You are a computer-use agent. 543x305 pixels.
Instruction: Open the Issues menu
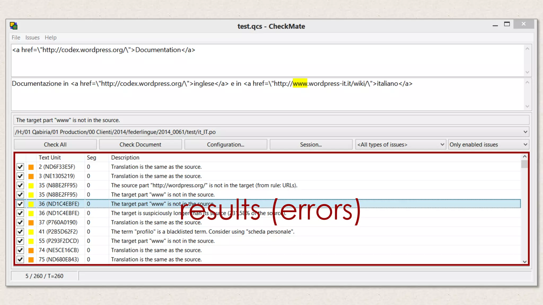tap(32, 38)
